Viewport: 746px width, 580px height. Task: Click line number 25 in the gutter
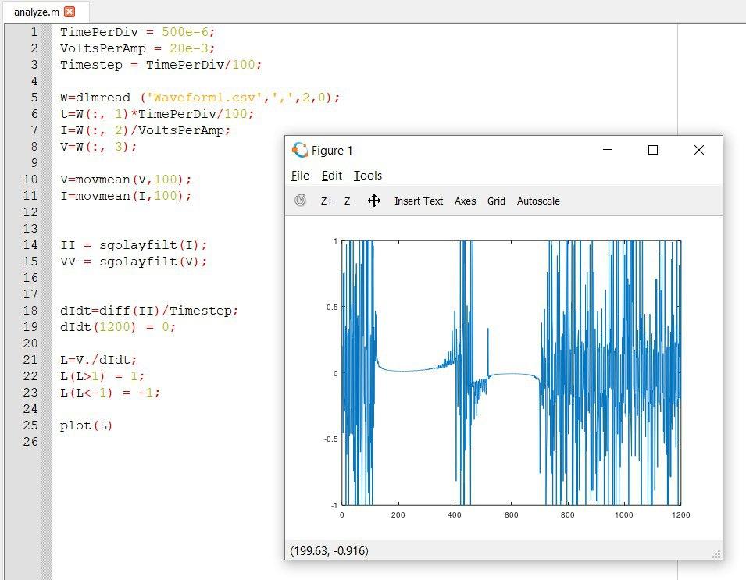[x=30, y=425]
